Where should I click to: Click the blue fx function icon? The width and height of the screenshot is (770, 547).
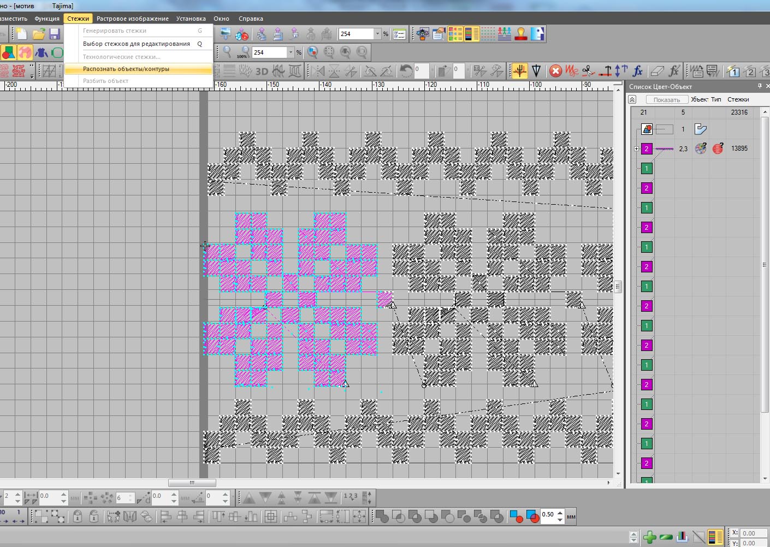click(637, 71)
